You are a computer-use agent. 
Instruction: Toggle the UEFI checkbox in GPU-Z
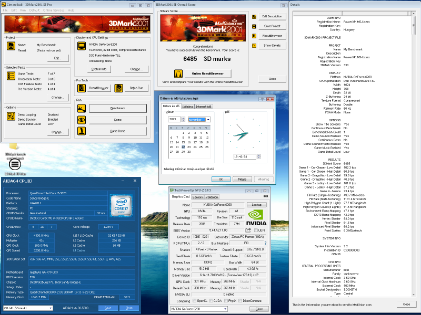coord(256,230)
